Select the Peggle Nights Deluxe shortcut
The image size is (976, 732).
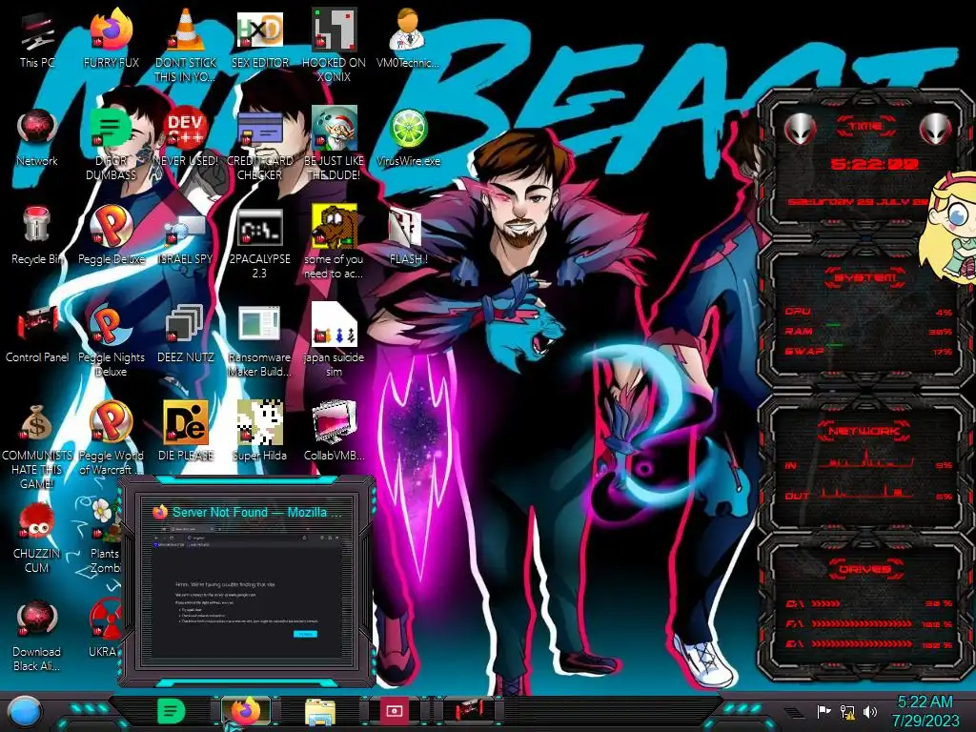click(111, 341)
